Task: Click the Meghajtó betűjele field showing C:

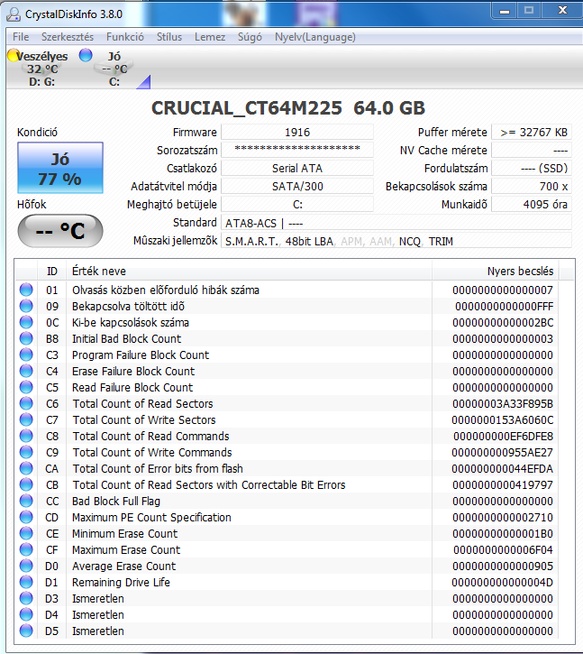Action: [x=297, y=205]
